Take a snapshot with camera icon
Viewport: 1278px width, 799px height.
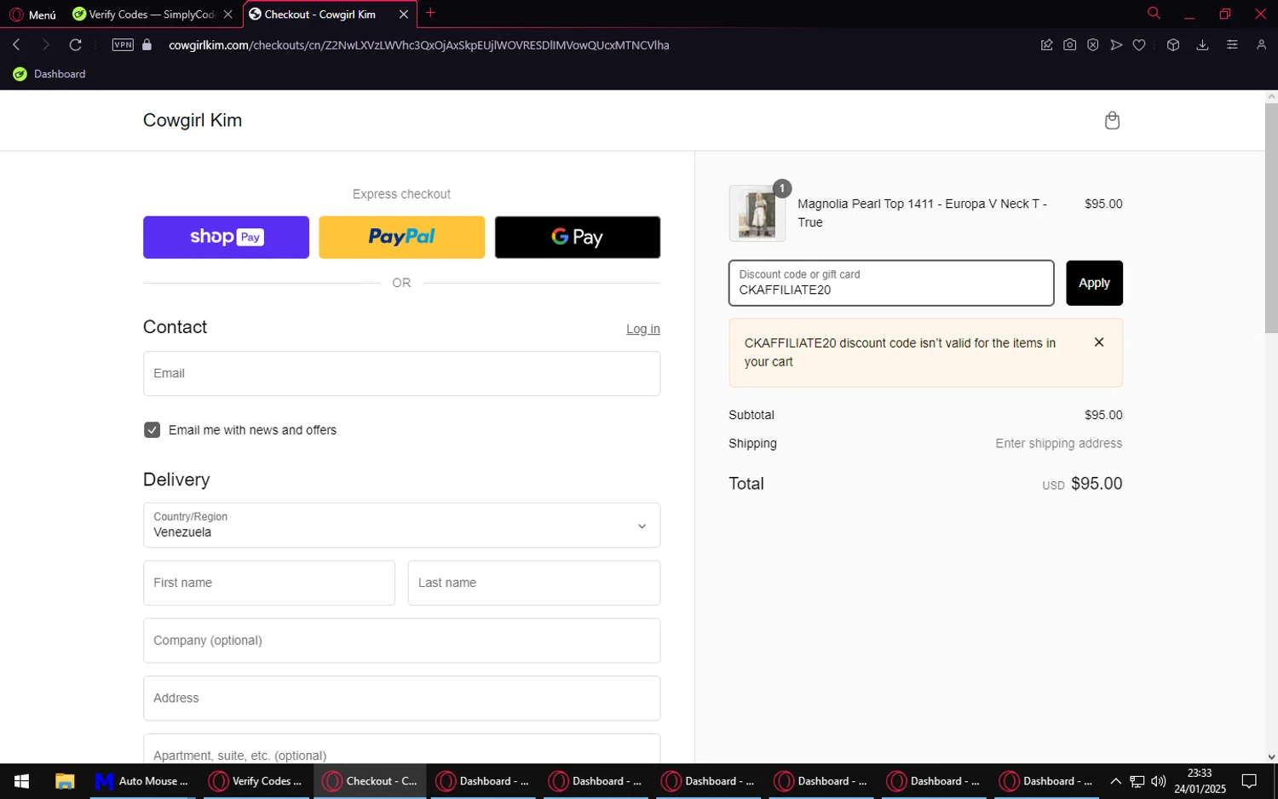[x=1069, y=45]
